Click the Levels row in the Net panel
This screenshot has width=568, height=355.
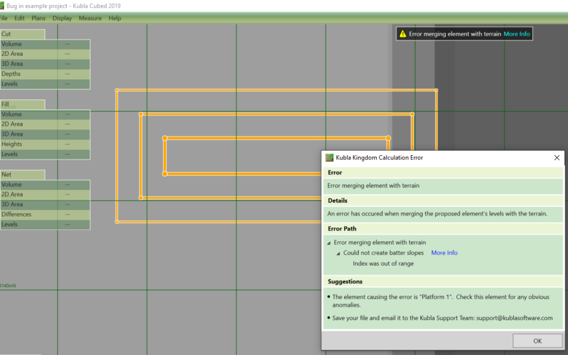point(45,224)
